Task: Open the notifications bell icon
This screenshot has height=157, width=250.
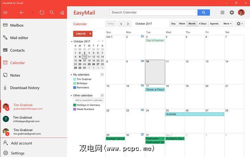Action: [x=232, y=12]
